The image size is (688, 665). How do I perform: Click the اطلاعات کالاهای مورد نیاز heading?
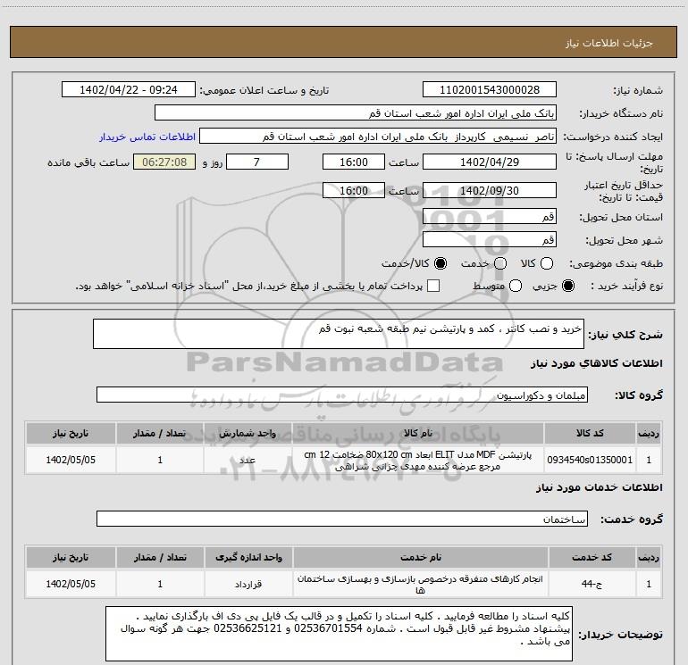pos(597,363)
